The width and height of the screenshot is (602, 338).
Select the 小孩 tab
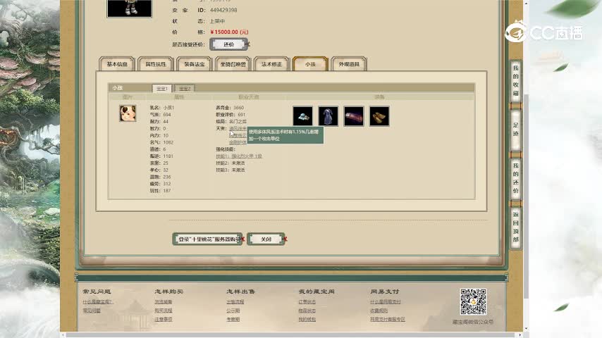point(310,64)
